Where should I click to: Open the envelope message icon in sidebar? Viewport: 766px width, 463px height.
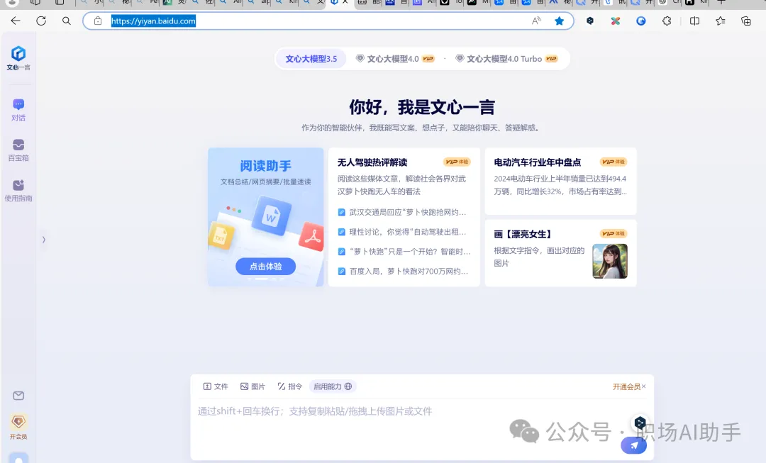pyautogui.click(x=18, y=396)
